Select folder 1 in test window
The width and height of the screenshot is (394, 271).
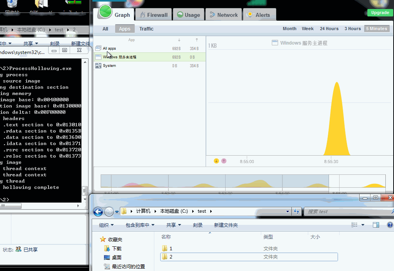pos(249,248)
